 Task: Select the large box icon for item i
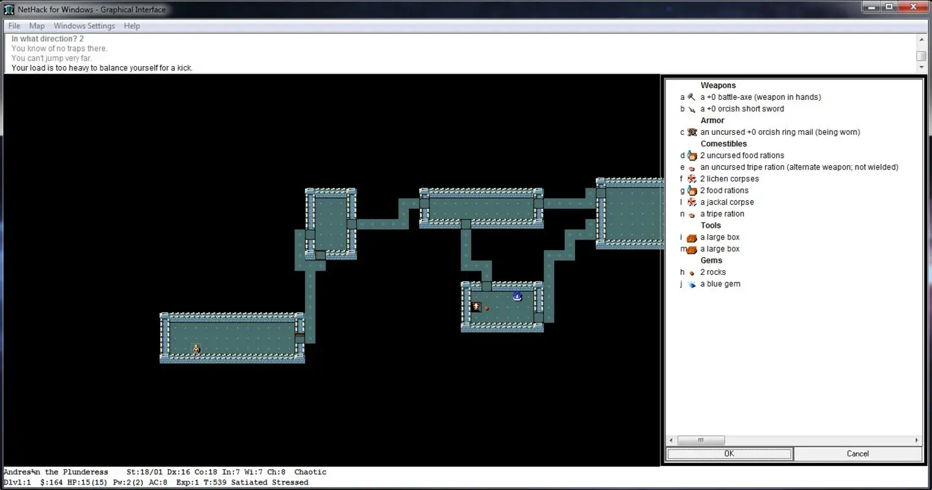[x=690, y=237]
